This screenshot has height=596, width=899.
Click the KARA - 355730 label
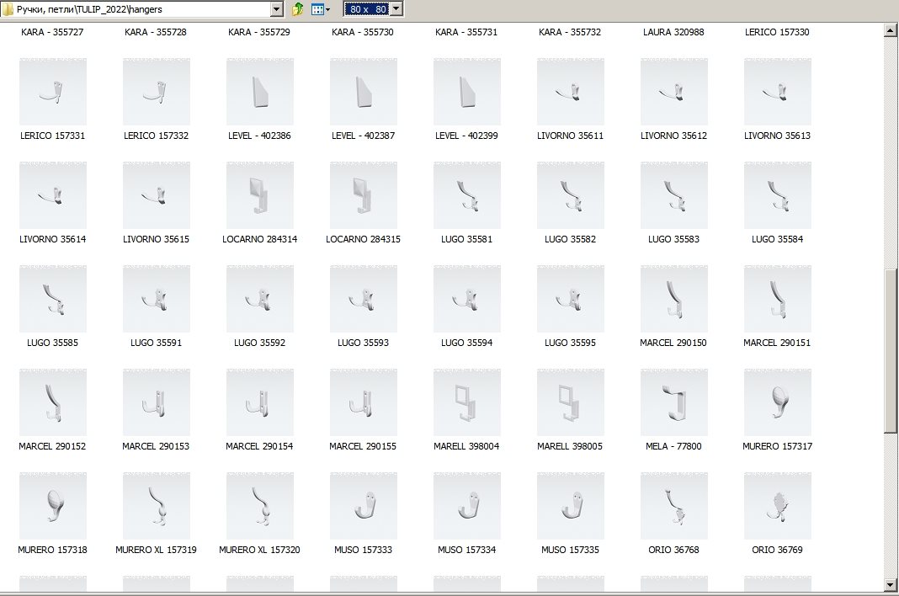point(363,32)
